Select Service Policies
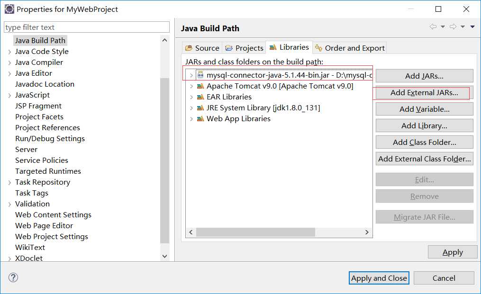This screenshot has width=481, height=294. coord(42,160)
